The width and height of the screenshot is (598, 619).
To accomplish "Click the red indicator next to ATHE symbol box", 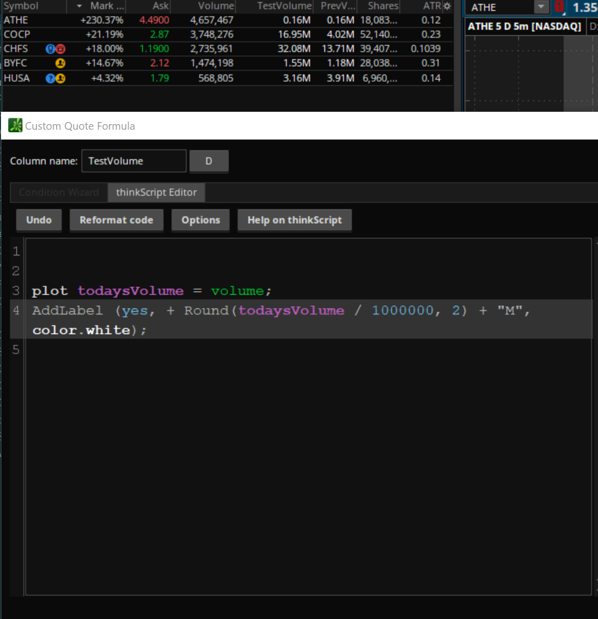I will point(559,7).
